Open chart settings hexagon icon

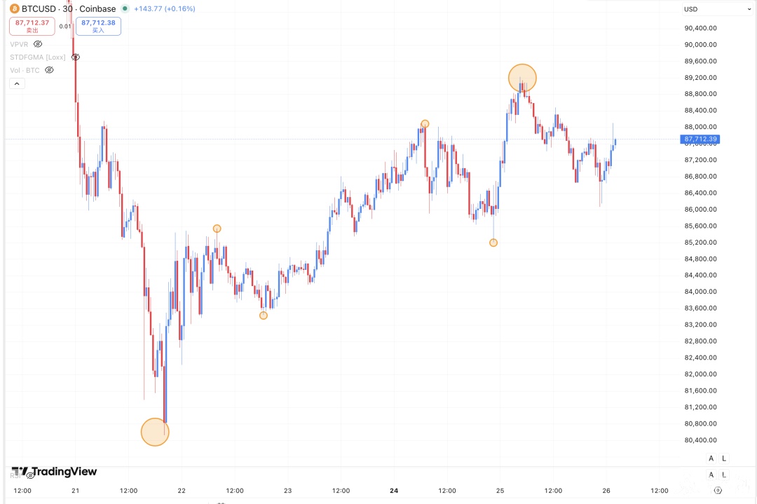coord(717,491)
